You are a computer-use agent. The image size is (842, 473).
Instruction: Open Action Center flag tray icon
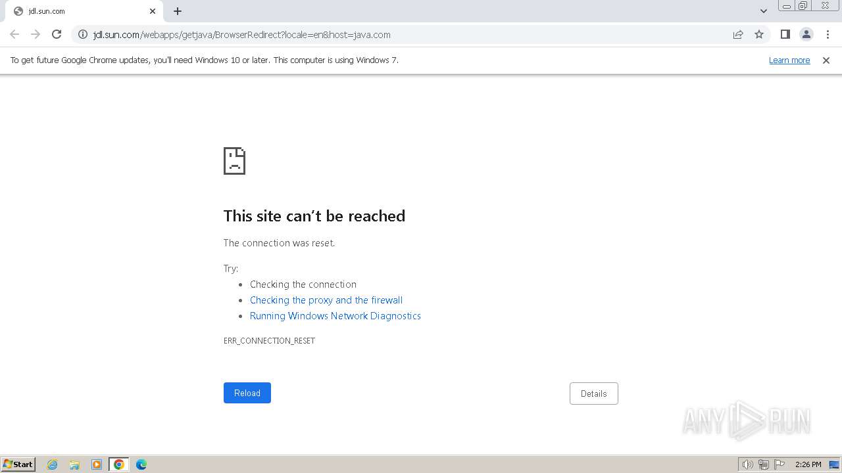(780, 464)
